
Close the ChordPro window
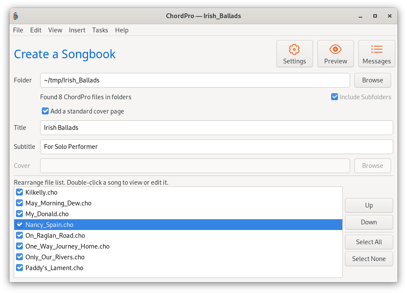coord(390,16)
